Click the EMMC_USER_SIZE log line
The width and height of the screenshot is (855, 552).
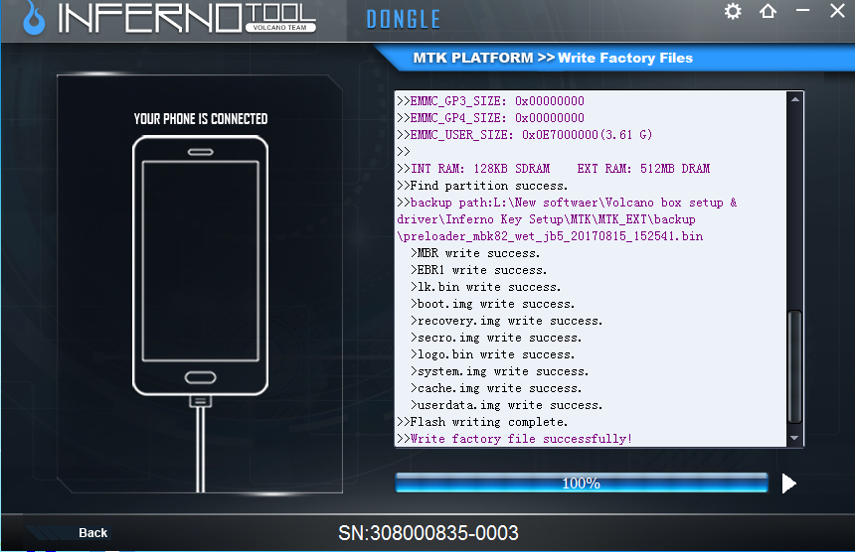pos(525,134)
